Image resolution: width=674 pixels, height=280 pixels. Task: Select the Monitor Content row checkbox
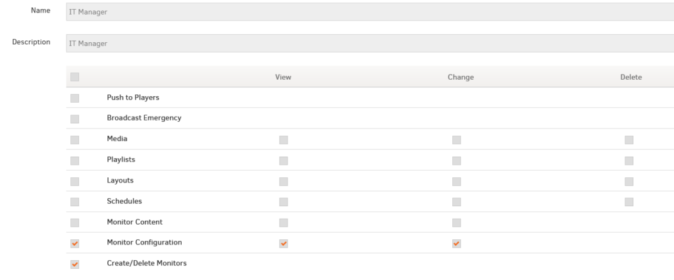point(75,223)
